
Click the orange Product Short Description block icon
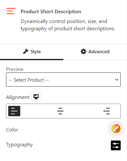(11, 11)
